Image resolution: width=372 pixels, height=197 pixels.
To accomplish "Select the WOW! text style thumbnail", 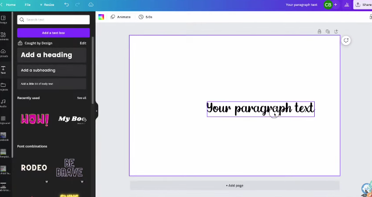I will tap(34, 119).
